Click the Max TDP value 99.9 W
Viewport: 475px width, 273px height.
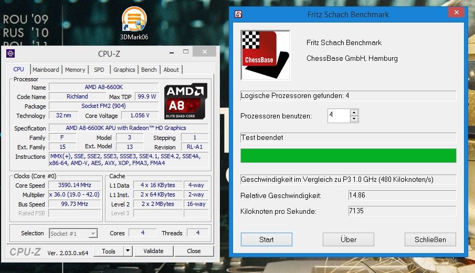coord(147,96)
